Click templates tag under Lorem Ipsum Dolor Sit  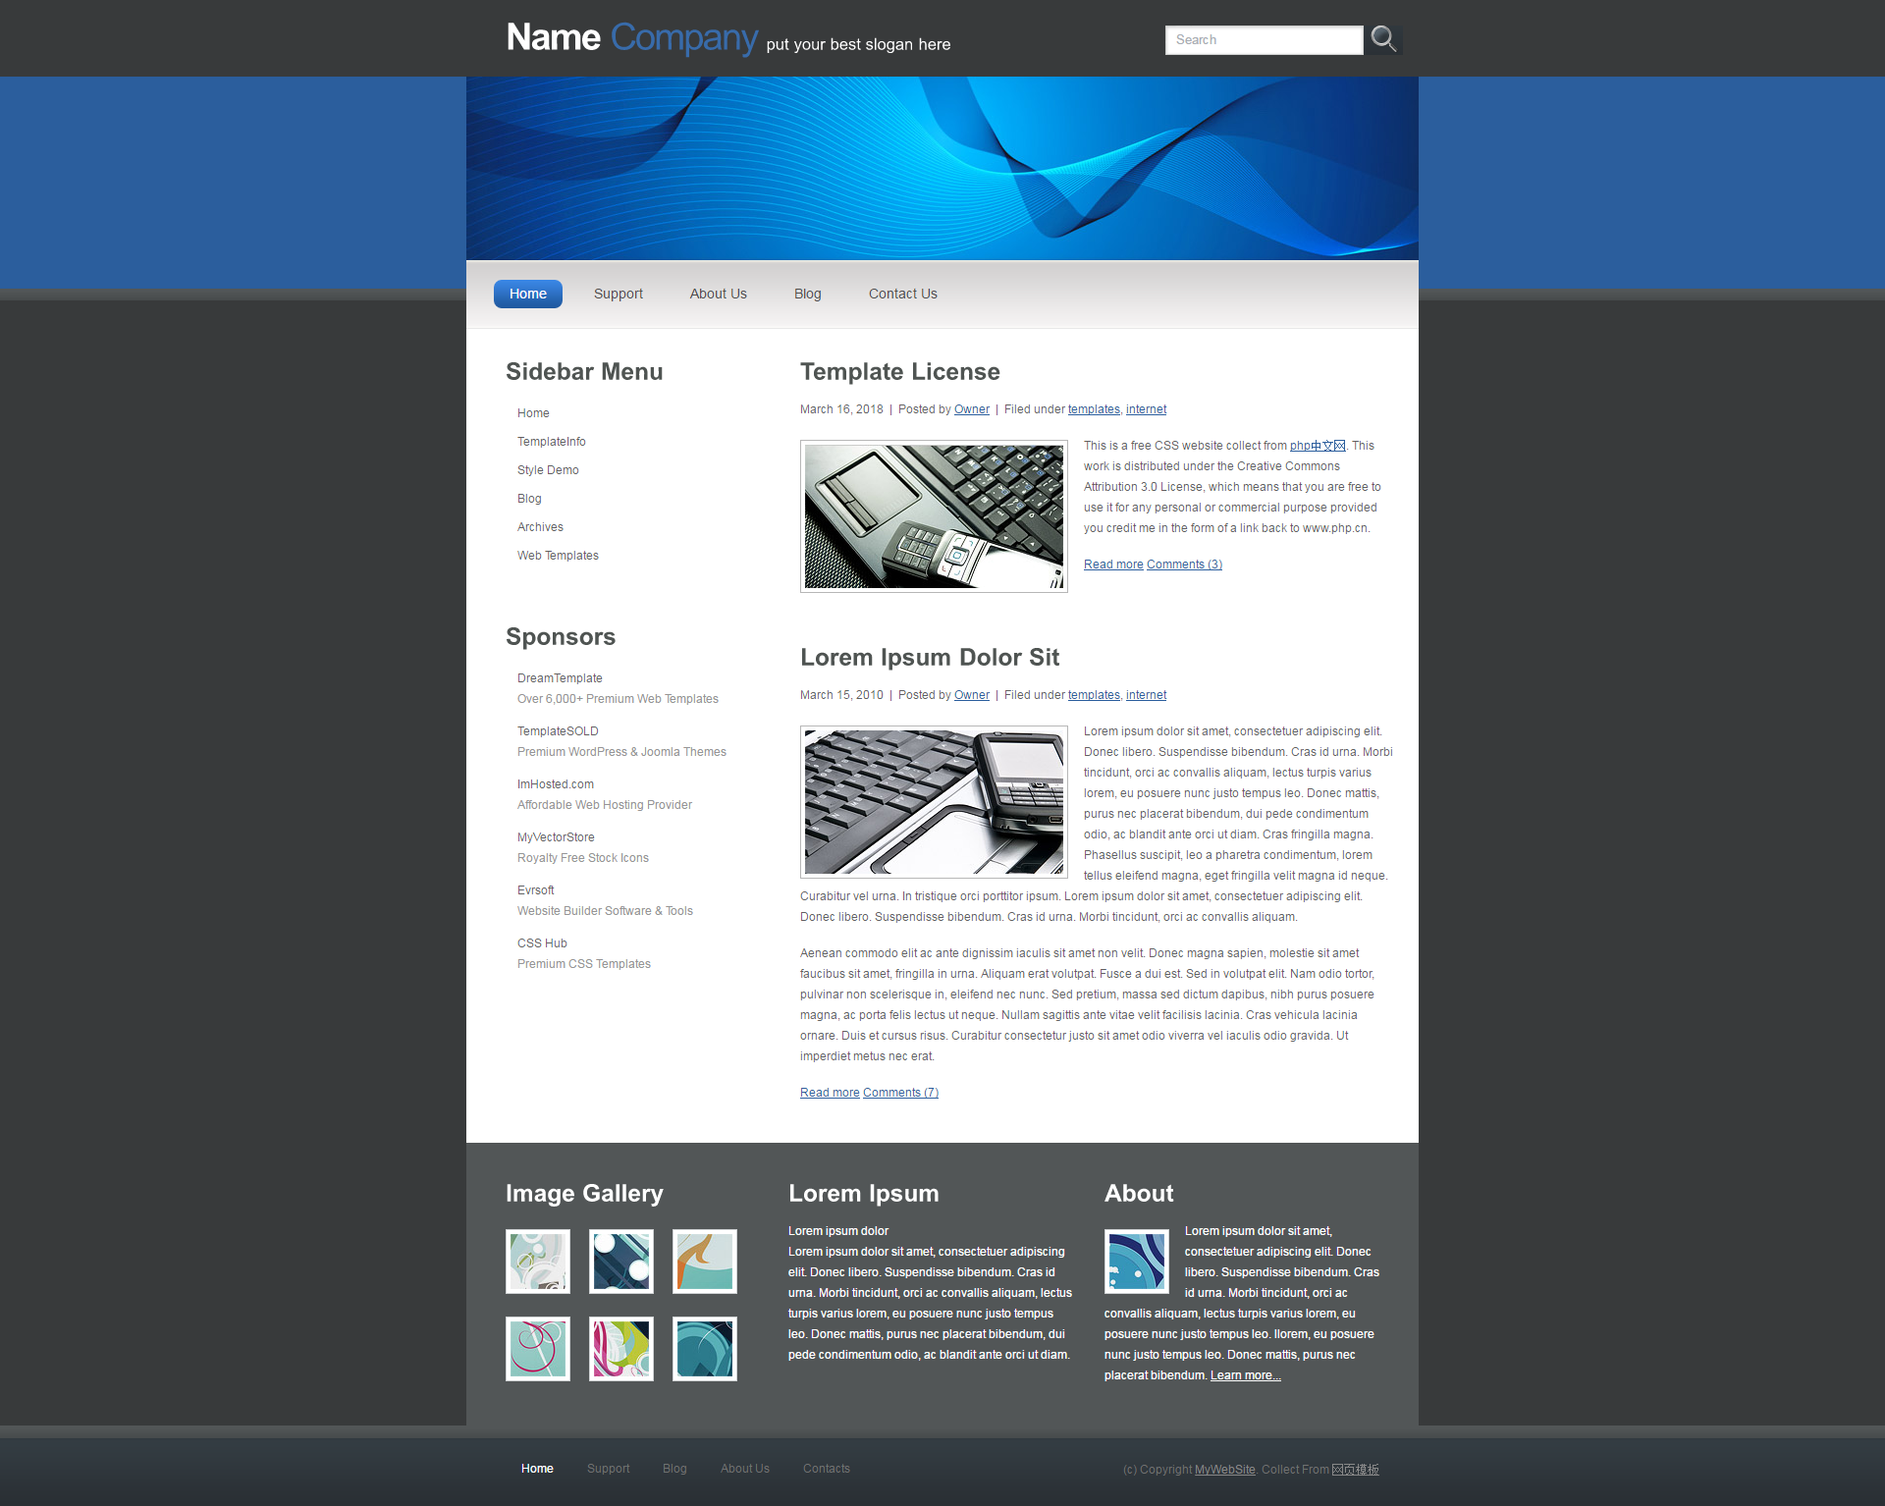tap(1094, 695)
